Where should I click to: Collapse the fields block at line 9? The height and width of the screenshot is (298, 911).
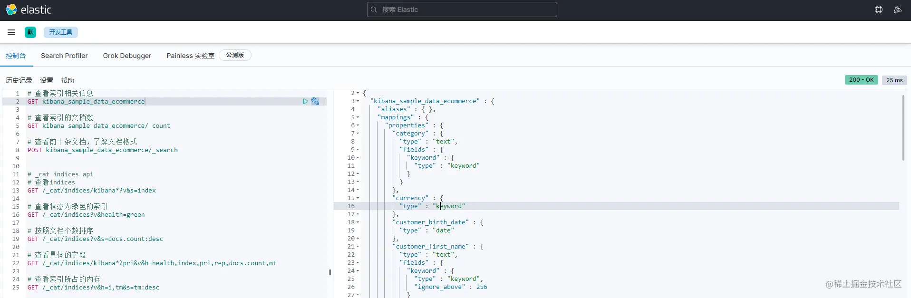point(358,150)
